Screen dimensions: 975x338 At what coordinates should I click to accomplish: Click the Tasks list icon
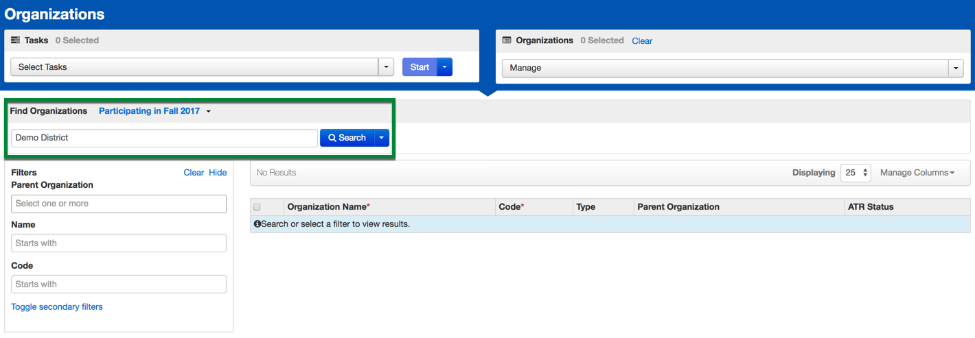point(15,40)
